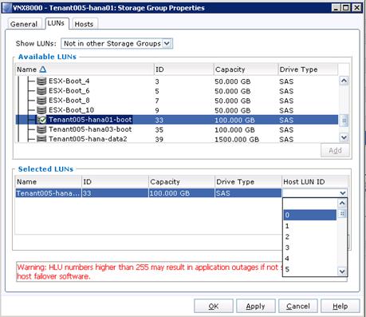Select Host LUN ID 3 from list
366x317 pixels.
(x=309, y=248)
